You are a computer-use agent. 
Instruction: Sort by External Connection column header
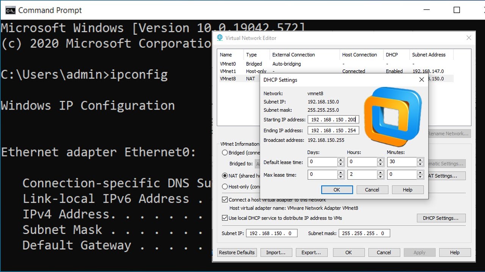[305, 55]
